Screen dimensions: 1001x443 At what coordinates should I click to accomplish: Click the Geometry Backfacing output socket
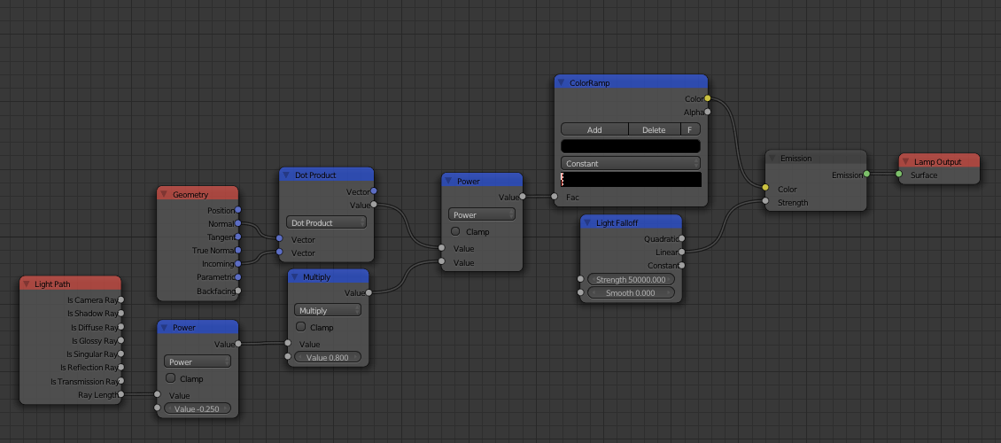point(238,291)
